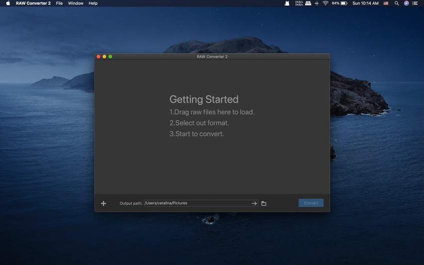Viewport: 424px width, 265px height.
Task: Minimize window with the yellow button
Action: pyautogui.click(x=105, y=57)
